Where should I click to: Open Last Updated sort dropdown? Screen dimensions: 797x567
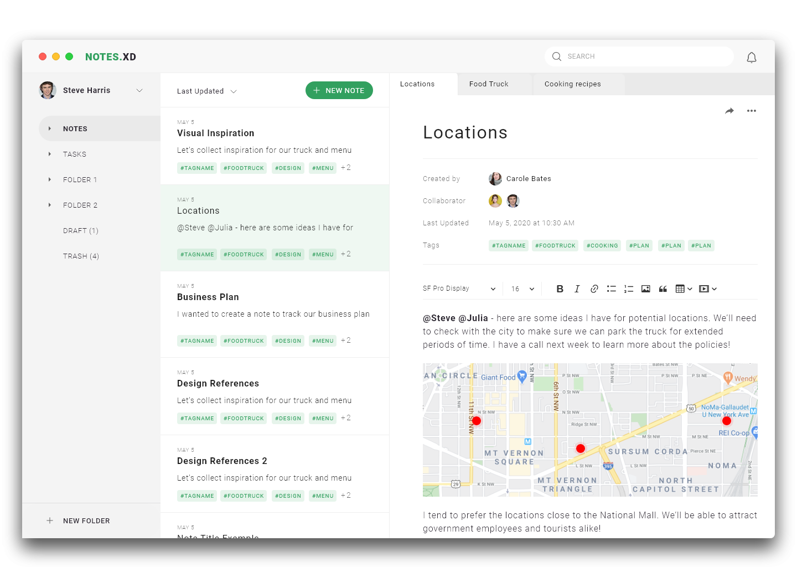(206, 91)
